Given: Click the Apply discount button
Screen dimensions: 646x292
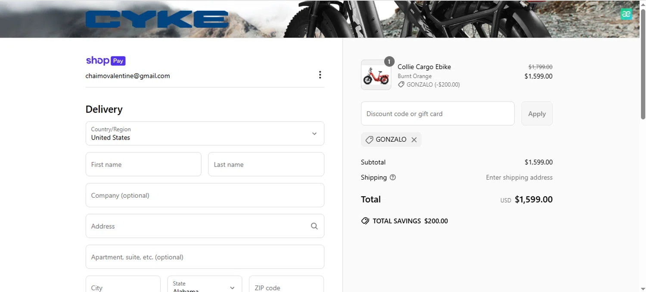Looking at the screenshot, I should click(x=537, y=114).
